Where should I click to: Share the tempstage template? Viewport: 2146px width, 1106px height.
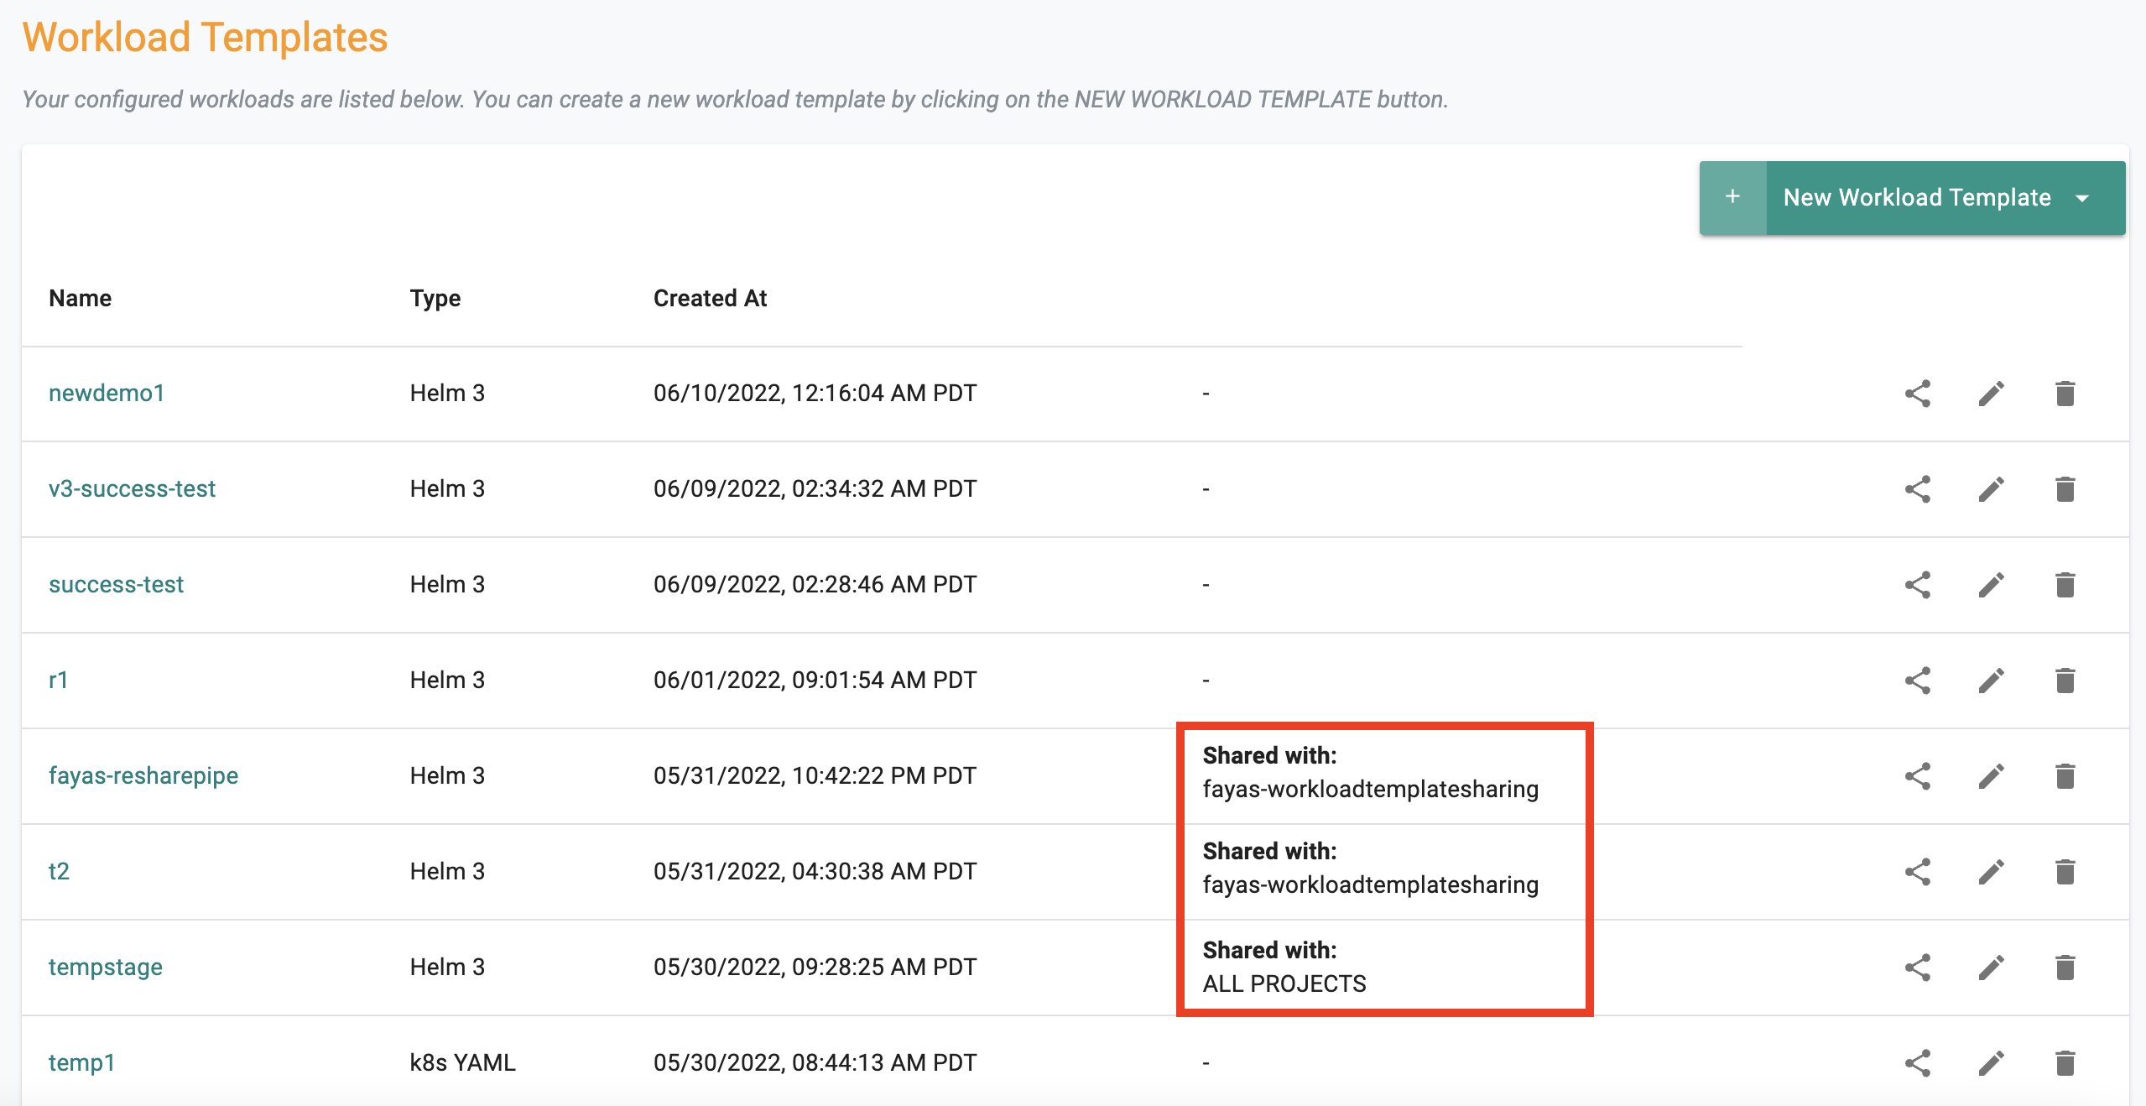[1918, 968]
